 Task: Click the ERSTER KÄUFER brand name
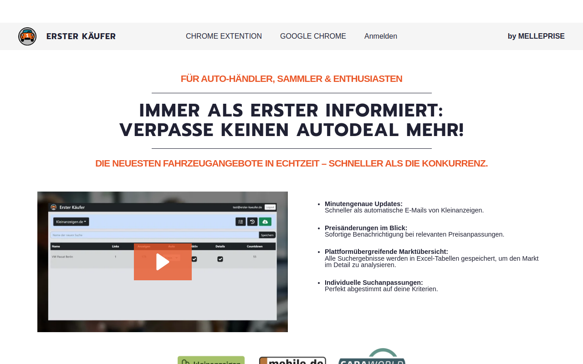click(81, 36)
